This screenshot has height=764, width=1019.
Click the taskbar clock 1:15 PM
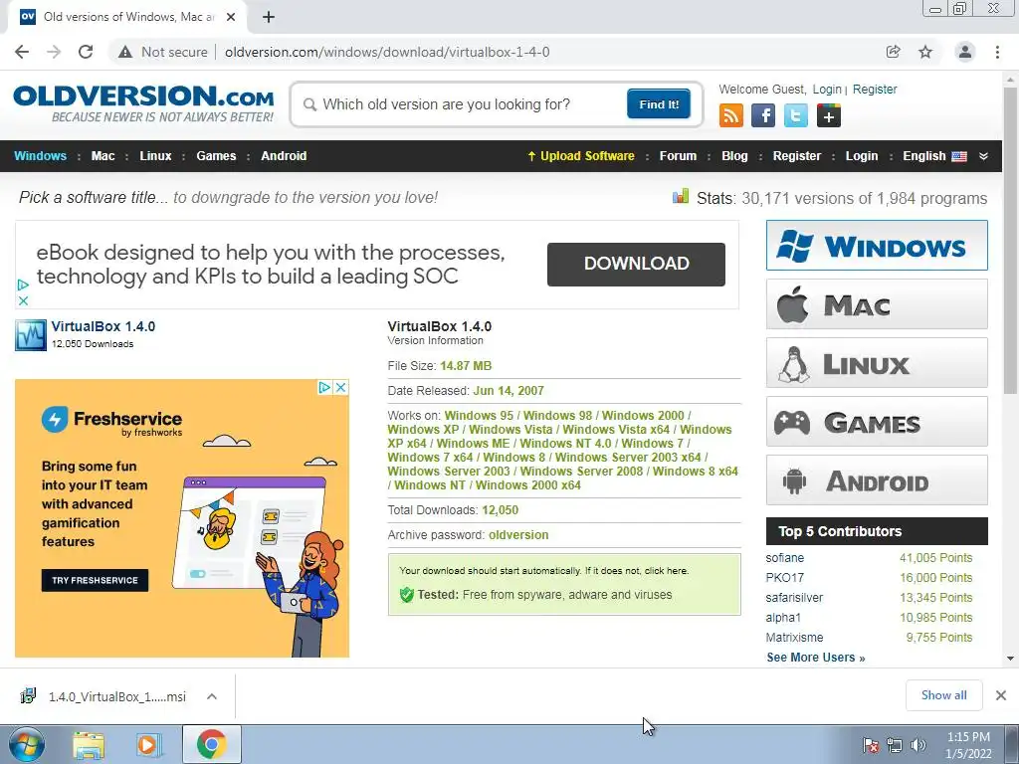click(x=968, y=737)
